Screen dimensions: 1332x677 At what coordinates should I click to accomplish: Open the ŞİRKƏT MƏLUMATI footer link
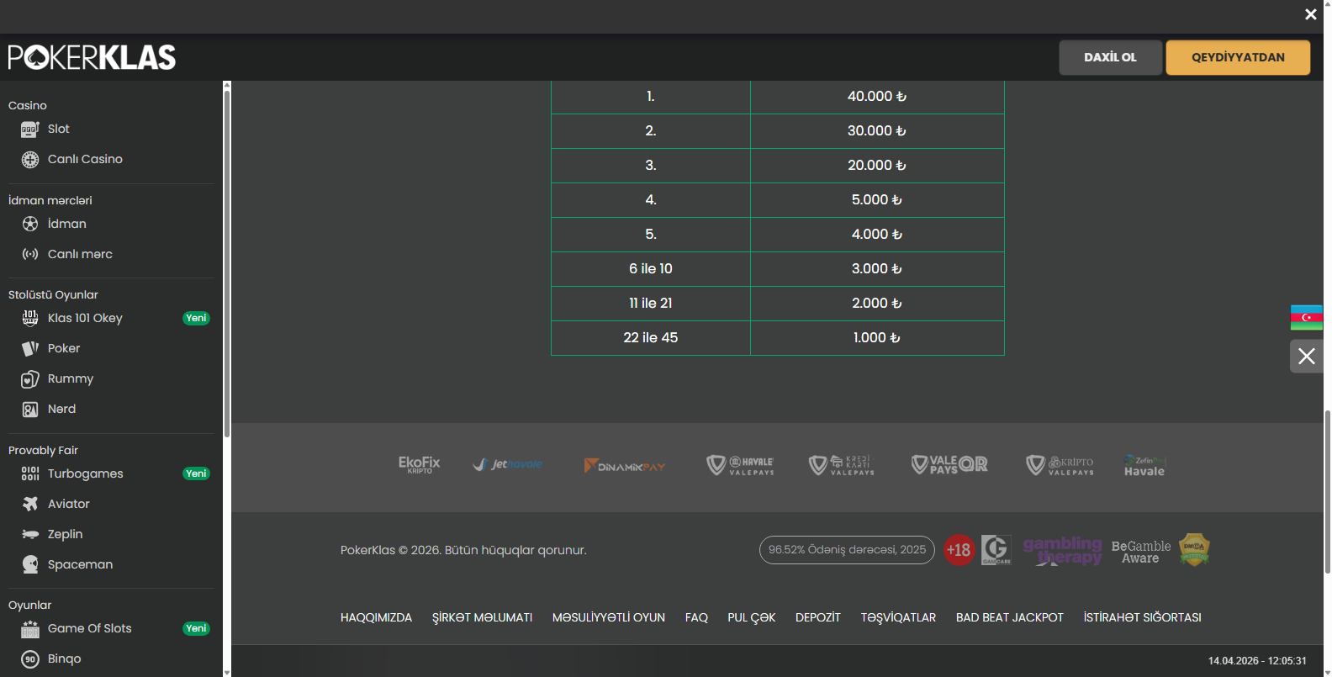coord(482,617)
